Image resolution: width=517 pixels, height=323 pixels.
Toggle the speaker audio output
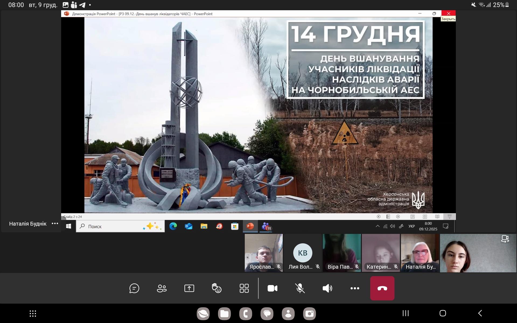coord(327,288)
